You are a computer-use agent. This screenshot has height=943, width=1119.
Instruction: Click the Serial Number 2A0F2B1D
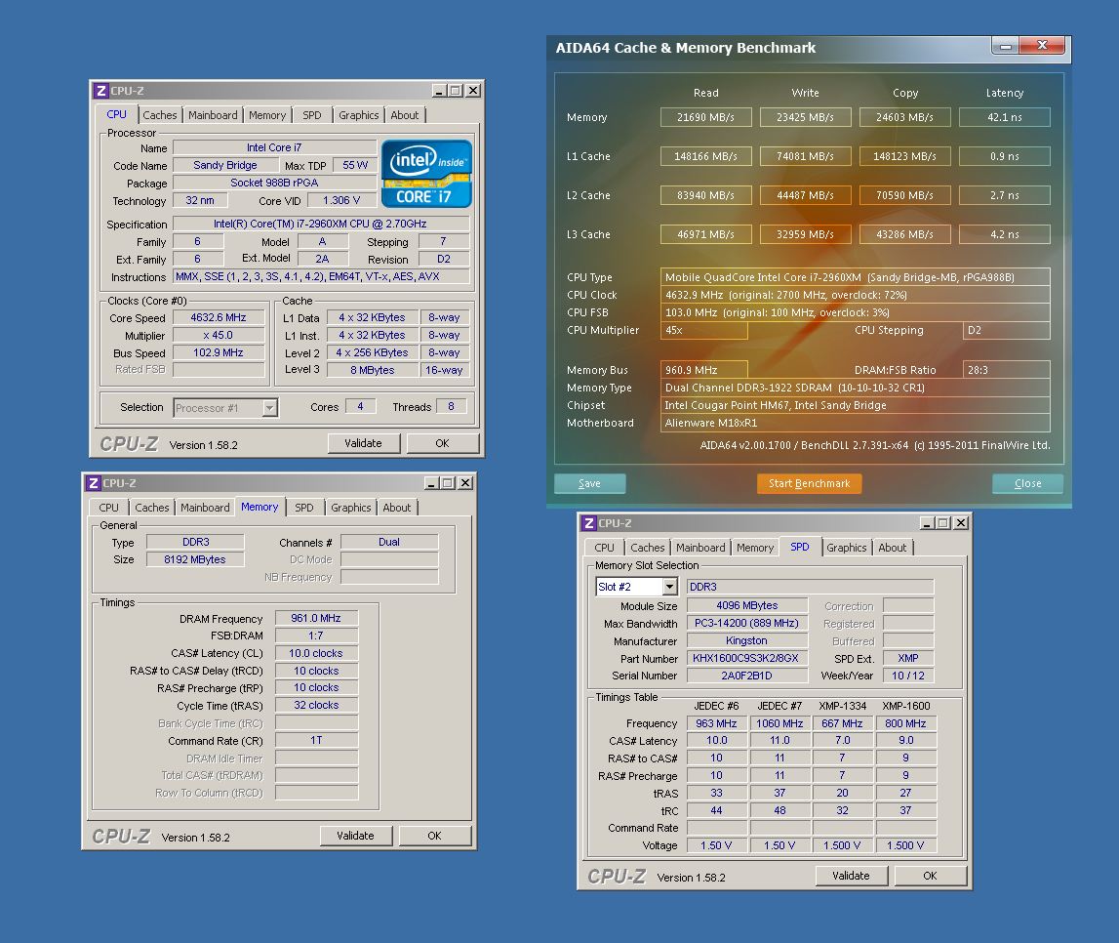(x=746, y=676)
